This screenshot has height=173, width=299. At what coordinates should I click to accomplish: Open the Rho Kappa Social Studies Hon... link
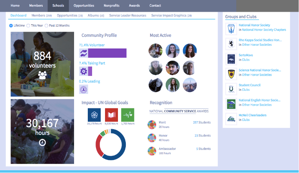[260, 40]
